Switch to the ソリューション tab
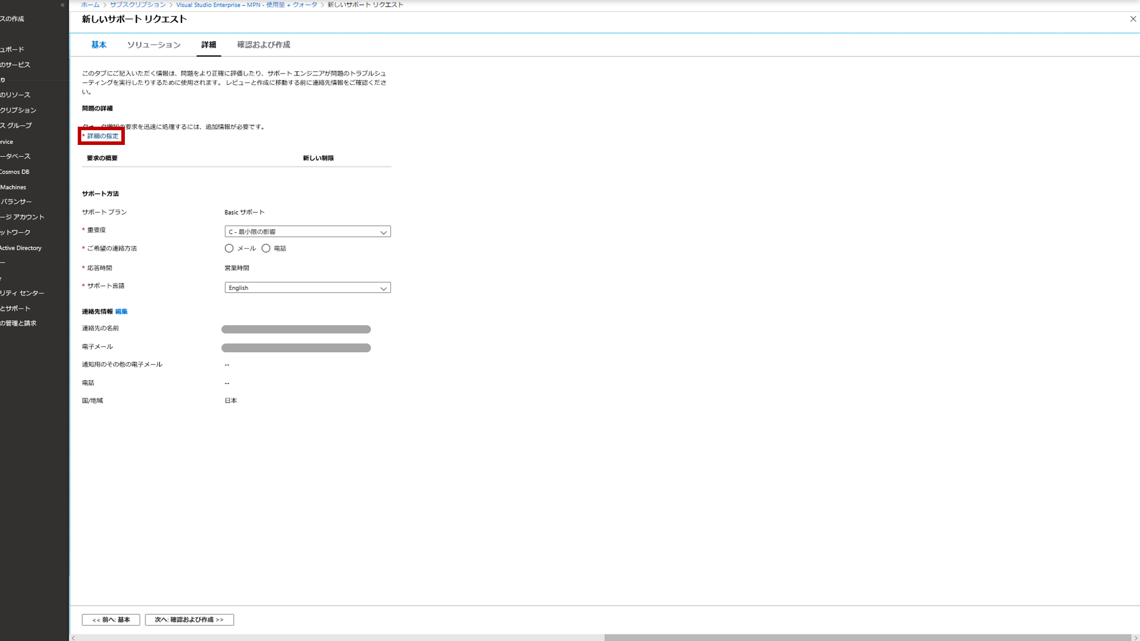Viewport: 1140px width, 641px height. click(x=154, y=45)
